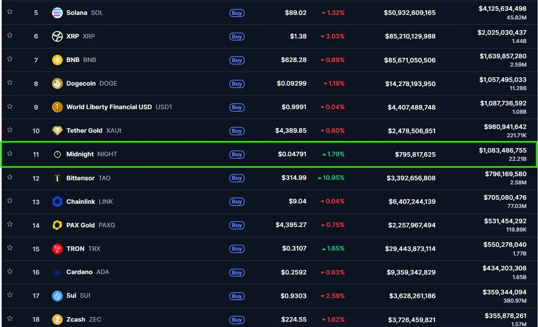
Task: Open the Solana coin logo
Action: tap(57, 13)
